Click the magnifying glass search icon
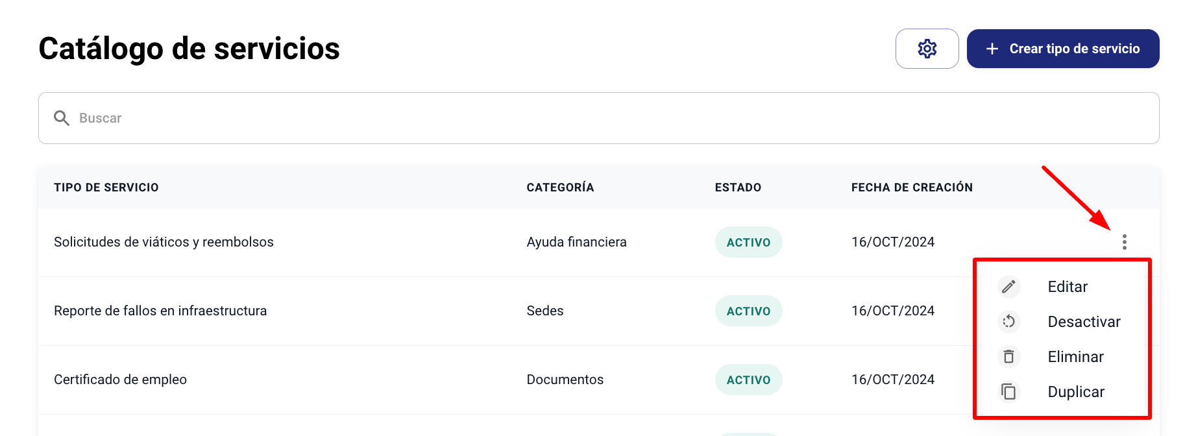The image size is (1185, 436). click(62, 118)
